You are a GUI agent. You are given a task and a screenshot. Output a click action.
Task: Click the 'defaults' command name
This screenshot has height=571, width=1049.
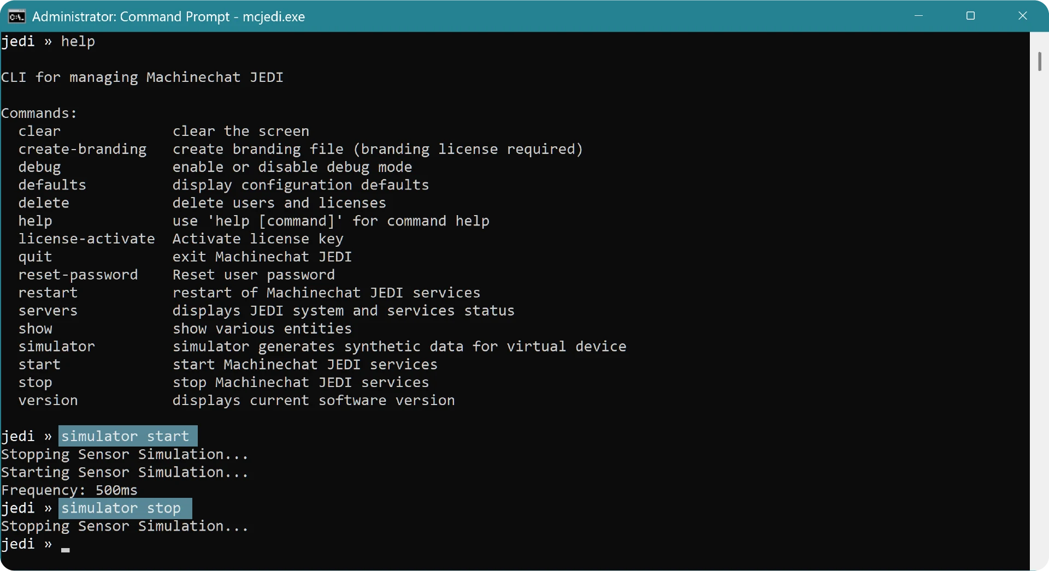click(52, 185)
